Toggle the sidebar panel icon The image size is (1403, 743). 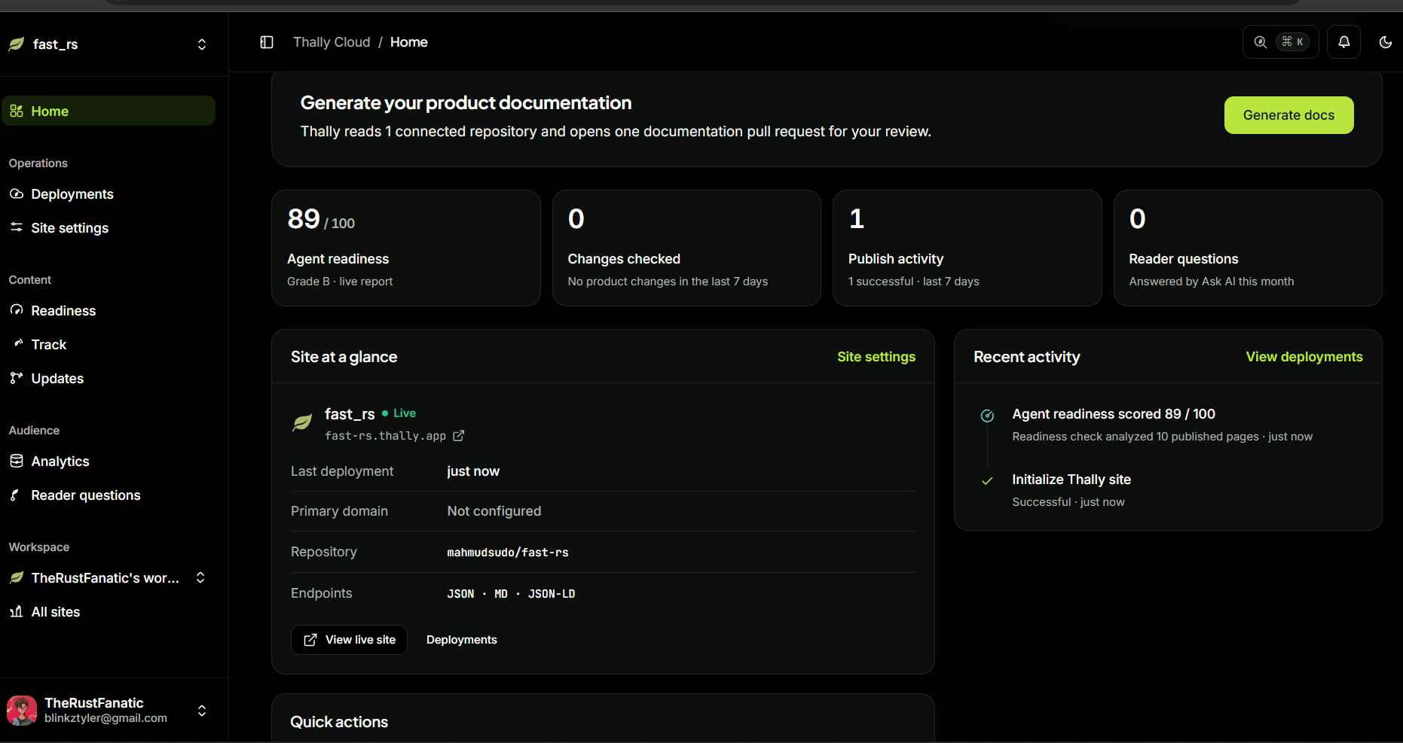(x=267, y=42)
